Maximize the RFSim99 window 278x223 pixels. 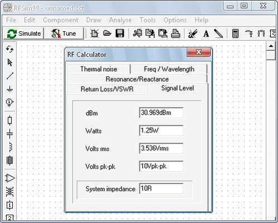pyautogui.click(x=244, y=6)
